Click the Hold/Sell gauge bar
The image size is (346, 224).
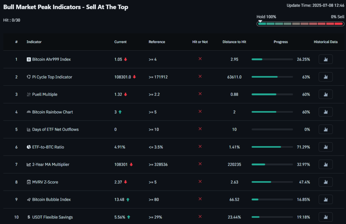pos(300,24)
